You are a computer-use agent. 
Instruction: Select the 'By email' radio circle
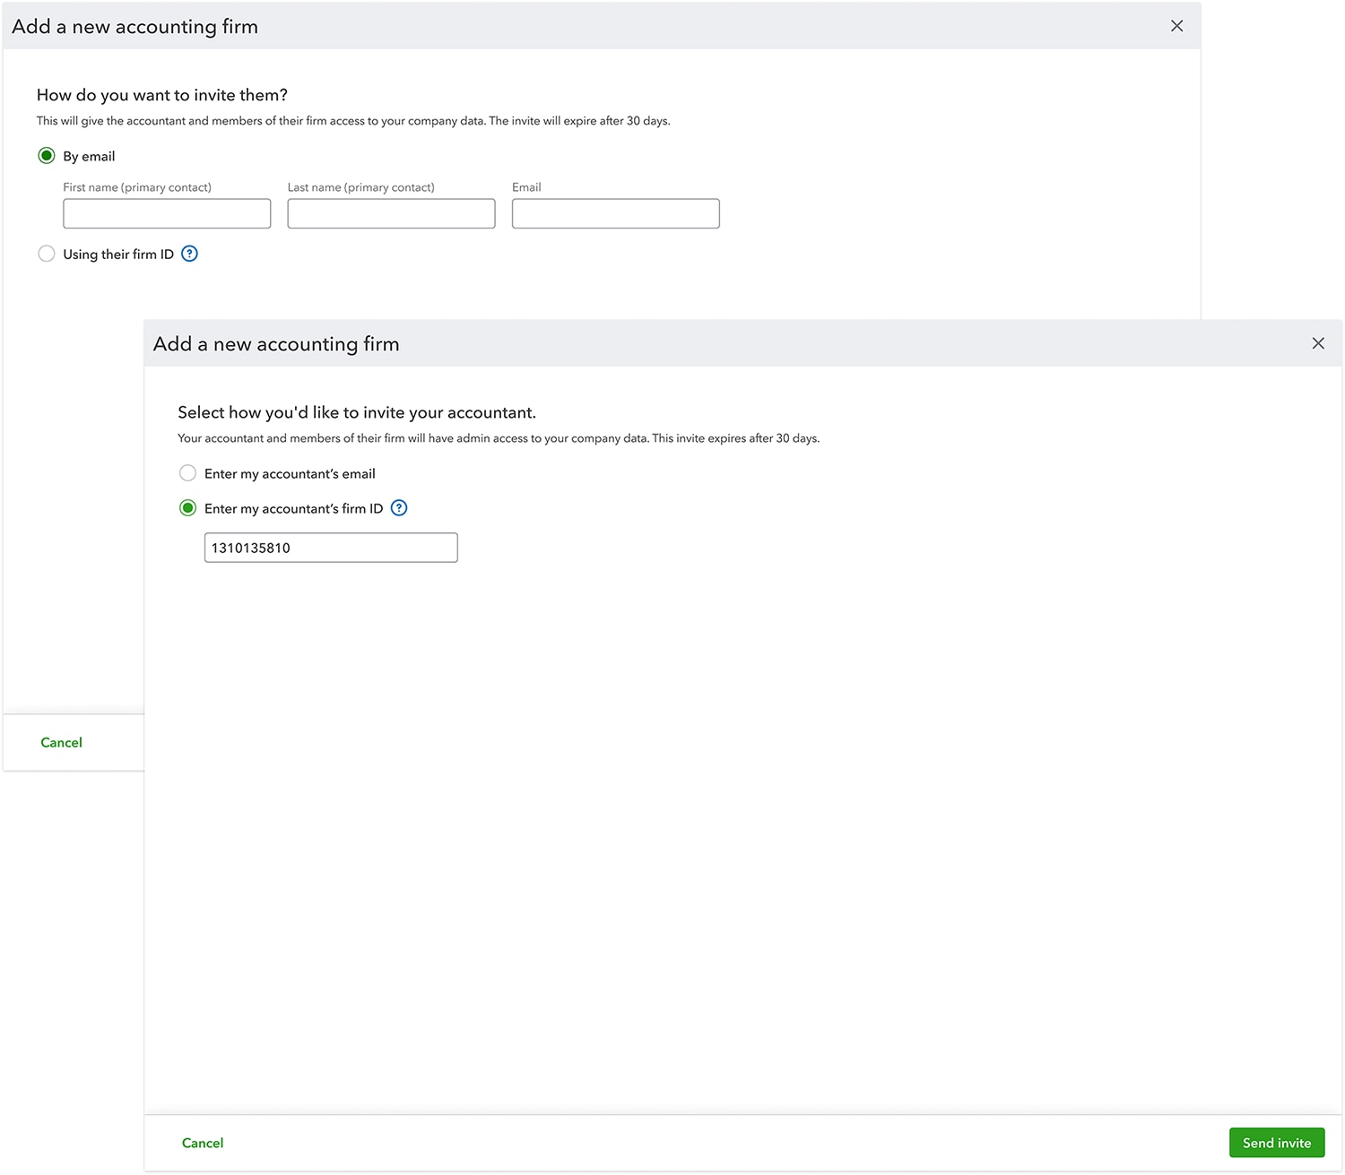click(x=47, y=156)
